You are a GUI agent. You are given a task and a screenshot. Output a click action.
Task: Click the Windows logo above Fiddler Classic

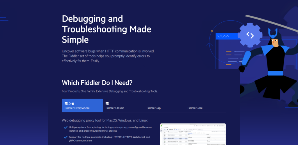coord(107,103)
